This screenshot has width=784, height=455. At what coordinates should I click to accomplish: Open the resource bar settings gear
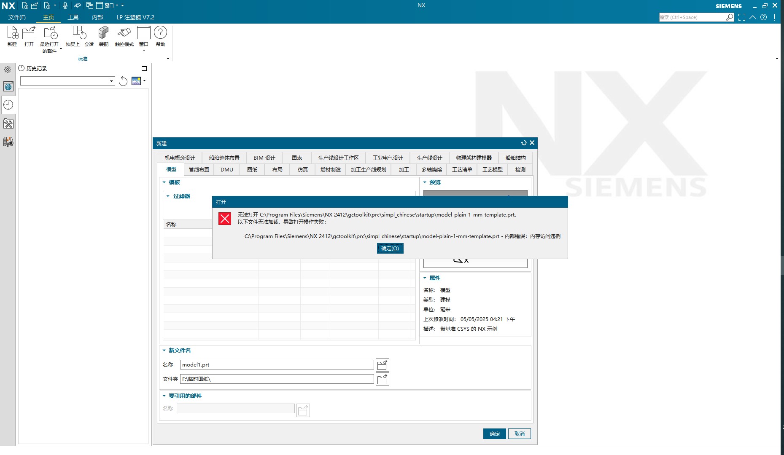pyautogui.click(x=8, y=70)
